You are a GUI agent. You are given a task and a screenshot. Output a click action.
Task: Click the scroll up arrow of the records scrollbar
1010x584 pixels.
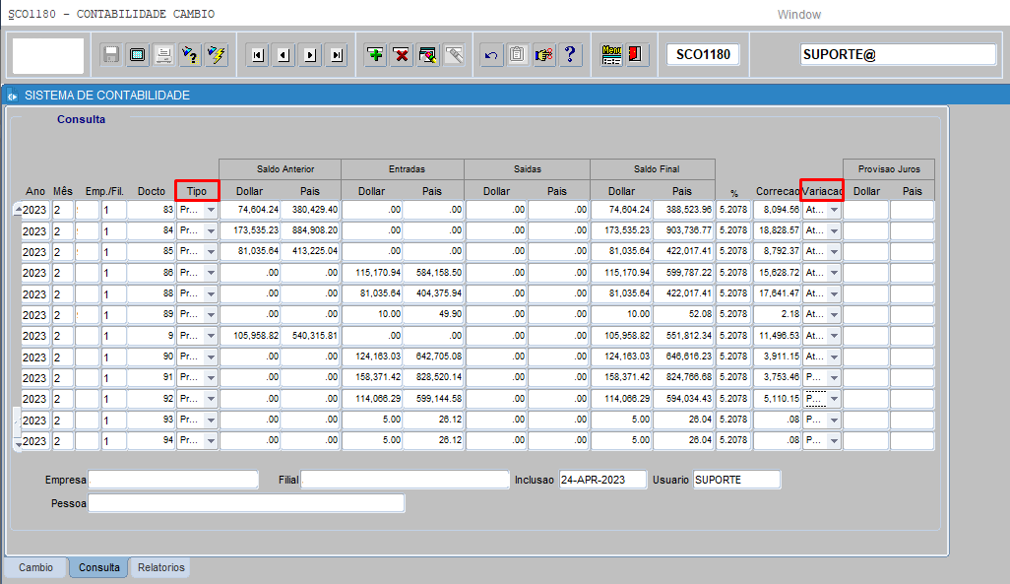coord(18,209)
